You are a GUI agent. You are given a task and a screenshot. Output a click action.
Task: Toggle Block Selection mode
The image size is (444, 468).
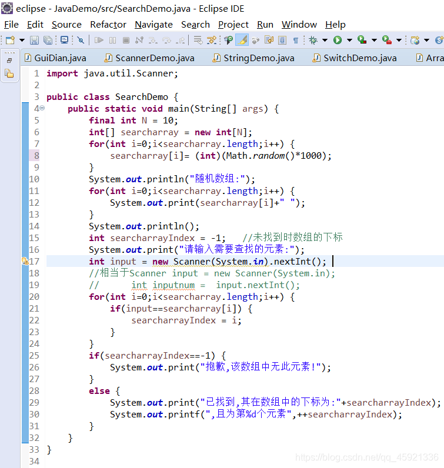pyautogui.click(x=282, y=40)
